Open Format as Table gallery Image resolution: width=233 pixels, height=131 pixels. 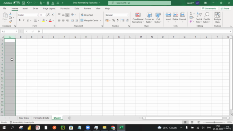pos(149,18)
